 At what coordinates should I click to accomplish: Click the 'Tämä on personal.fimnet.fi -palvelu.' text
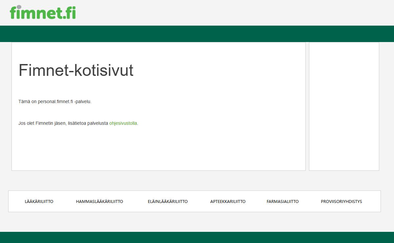[55, 102]
